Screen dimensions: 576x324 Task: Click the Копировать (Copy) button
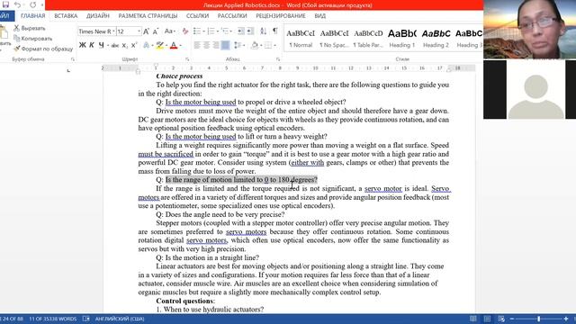click(x=32, y=39)
